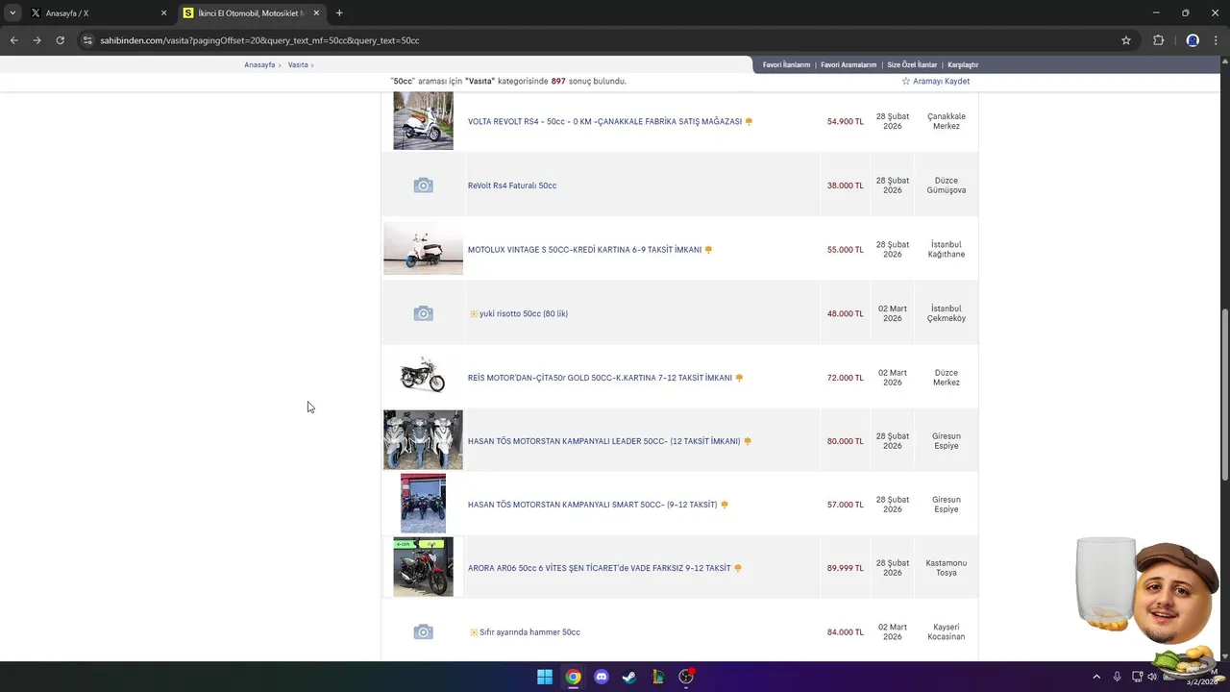Open a new tab with plus button
Image resolution: width=1230 pixels, height=692 pixels.
pyautogui.click(x=339, y=13)
